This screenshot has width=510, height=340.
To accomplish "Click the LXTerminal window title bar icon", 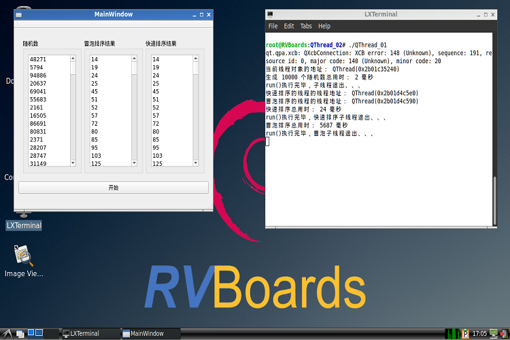I will (x=270, y=14).
